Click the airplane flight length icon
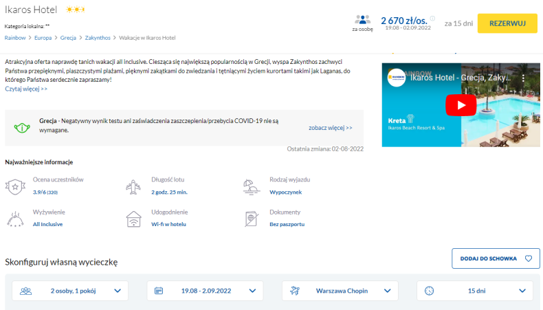The height and width of the screenshot is (310, 543). click(133, 187)
